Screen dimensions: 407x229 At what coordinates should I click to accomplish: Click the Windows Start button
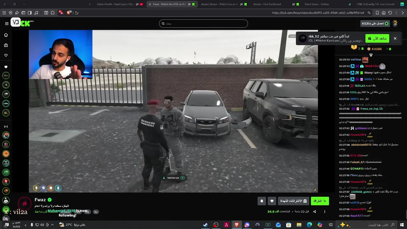pos(402,225)
